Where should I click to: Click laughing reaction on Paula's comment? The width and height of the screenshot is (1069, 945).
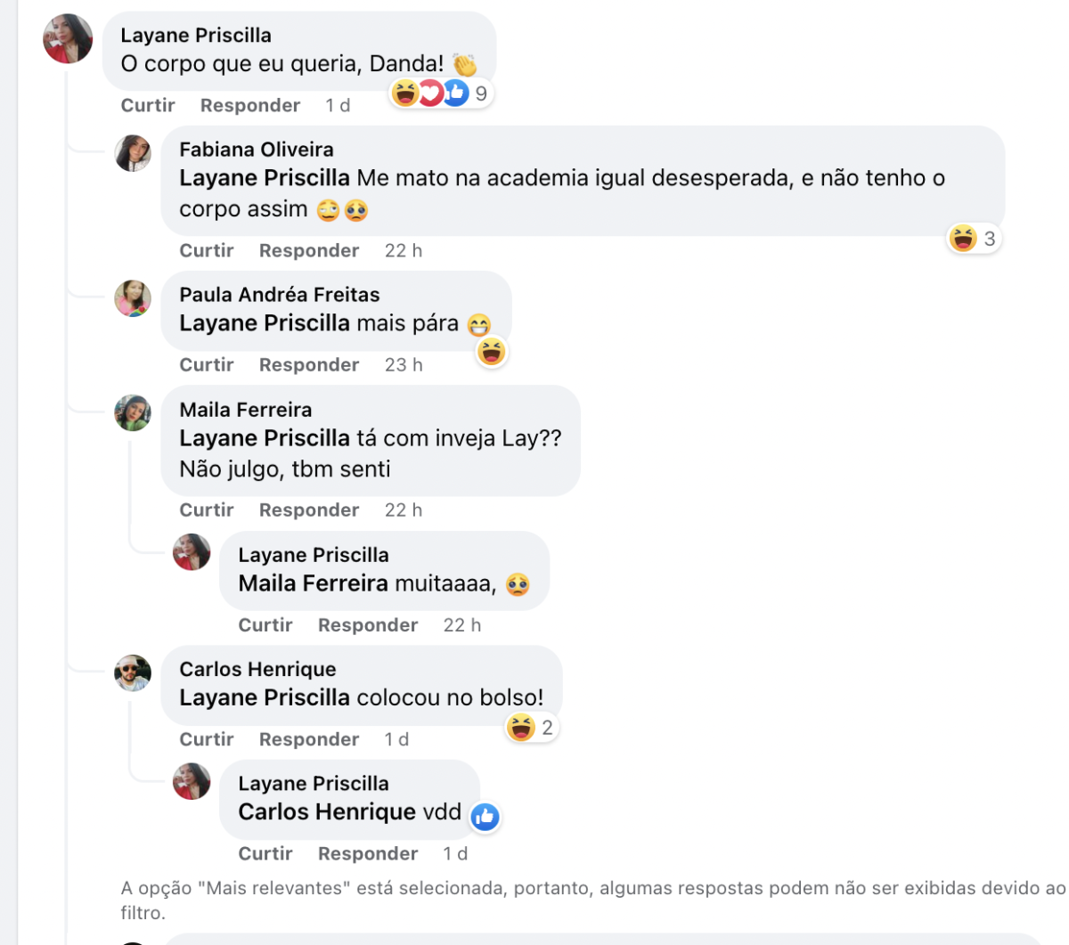pos(491,352)
